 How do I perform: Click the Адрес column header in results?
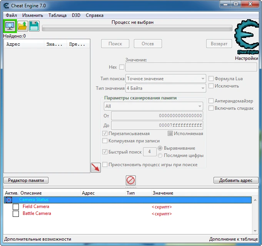click(24, 44)
